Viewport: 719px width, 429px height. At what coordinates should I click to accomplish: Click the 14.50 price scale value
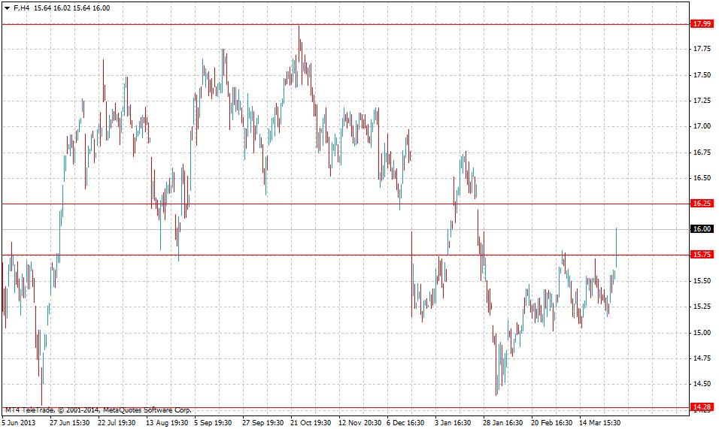tap(702, 384)
